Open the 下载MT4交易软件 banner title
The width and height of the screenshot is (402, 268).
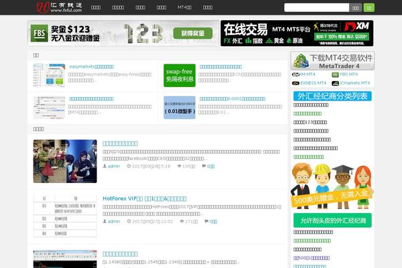pos(341,58)
